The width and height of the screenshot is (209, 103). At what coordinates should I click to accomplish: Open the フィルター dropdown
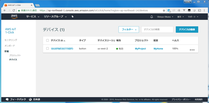[x=129, y=29]
